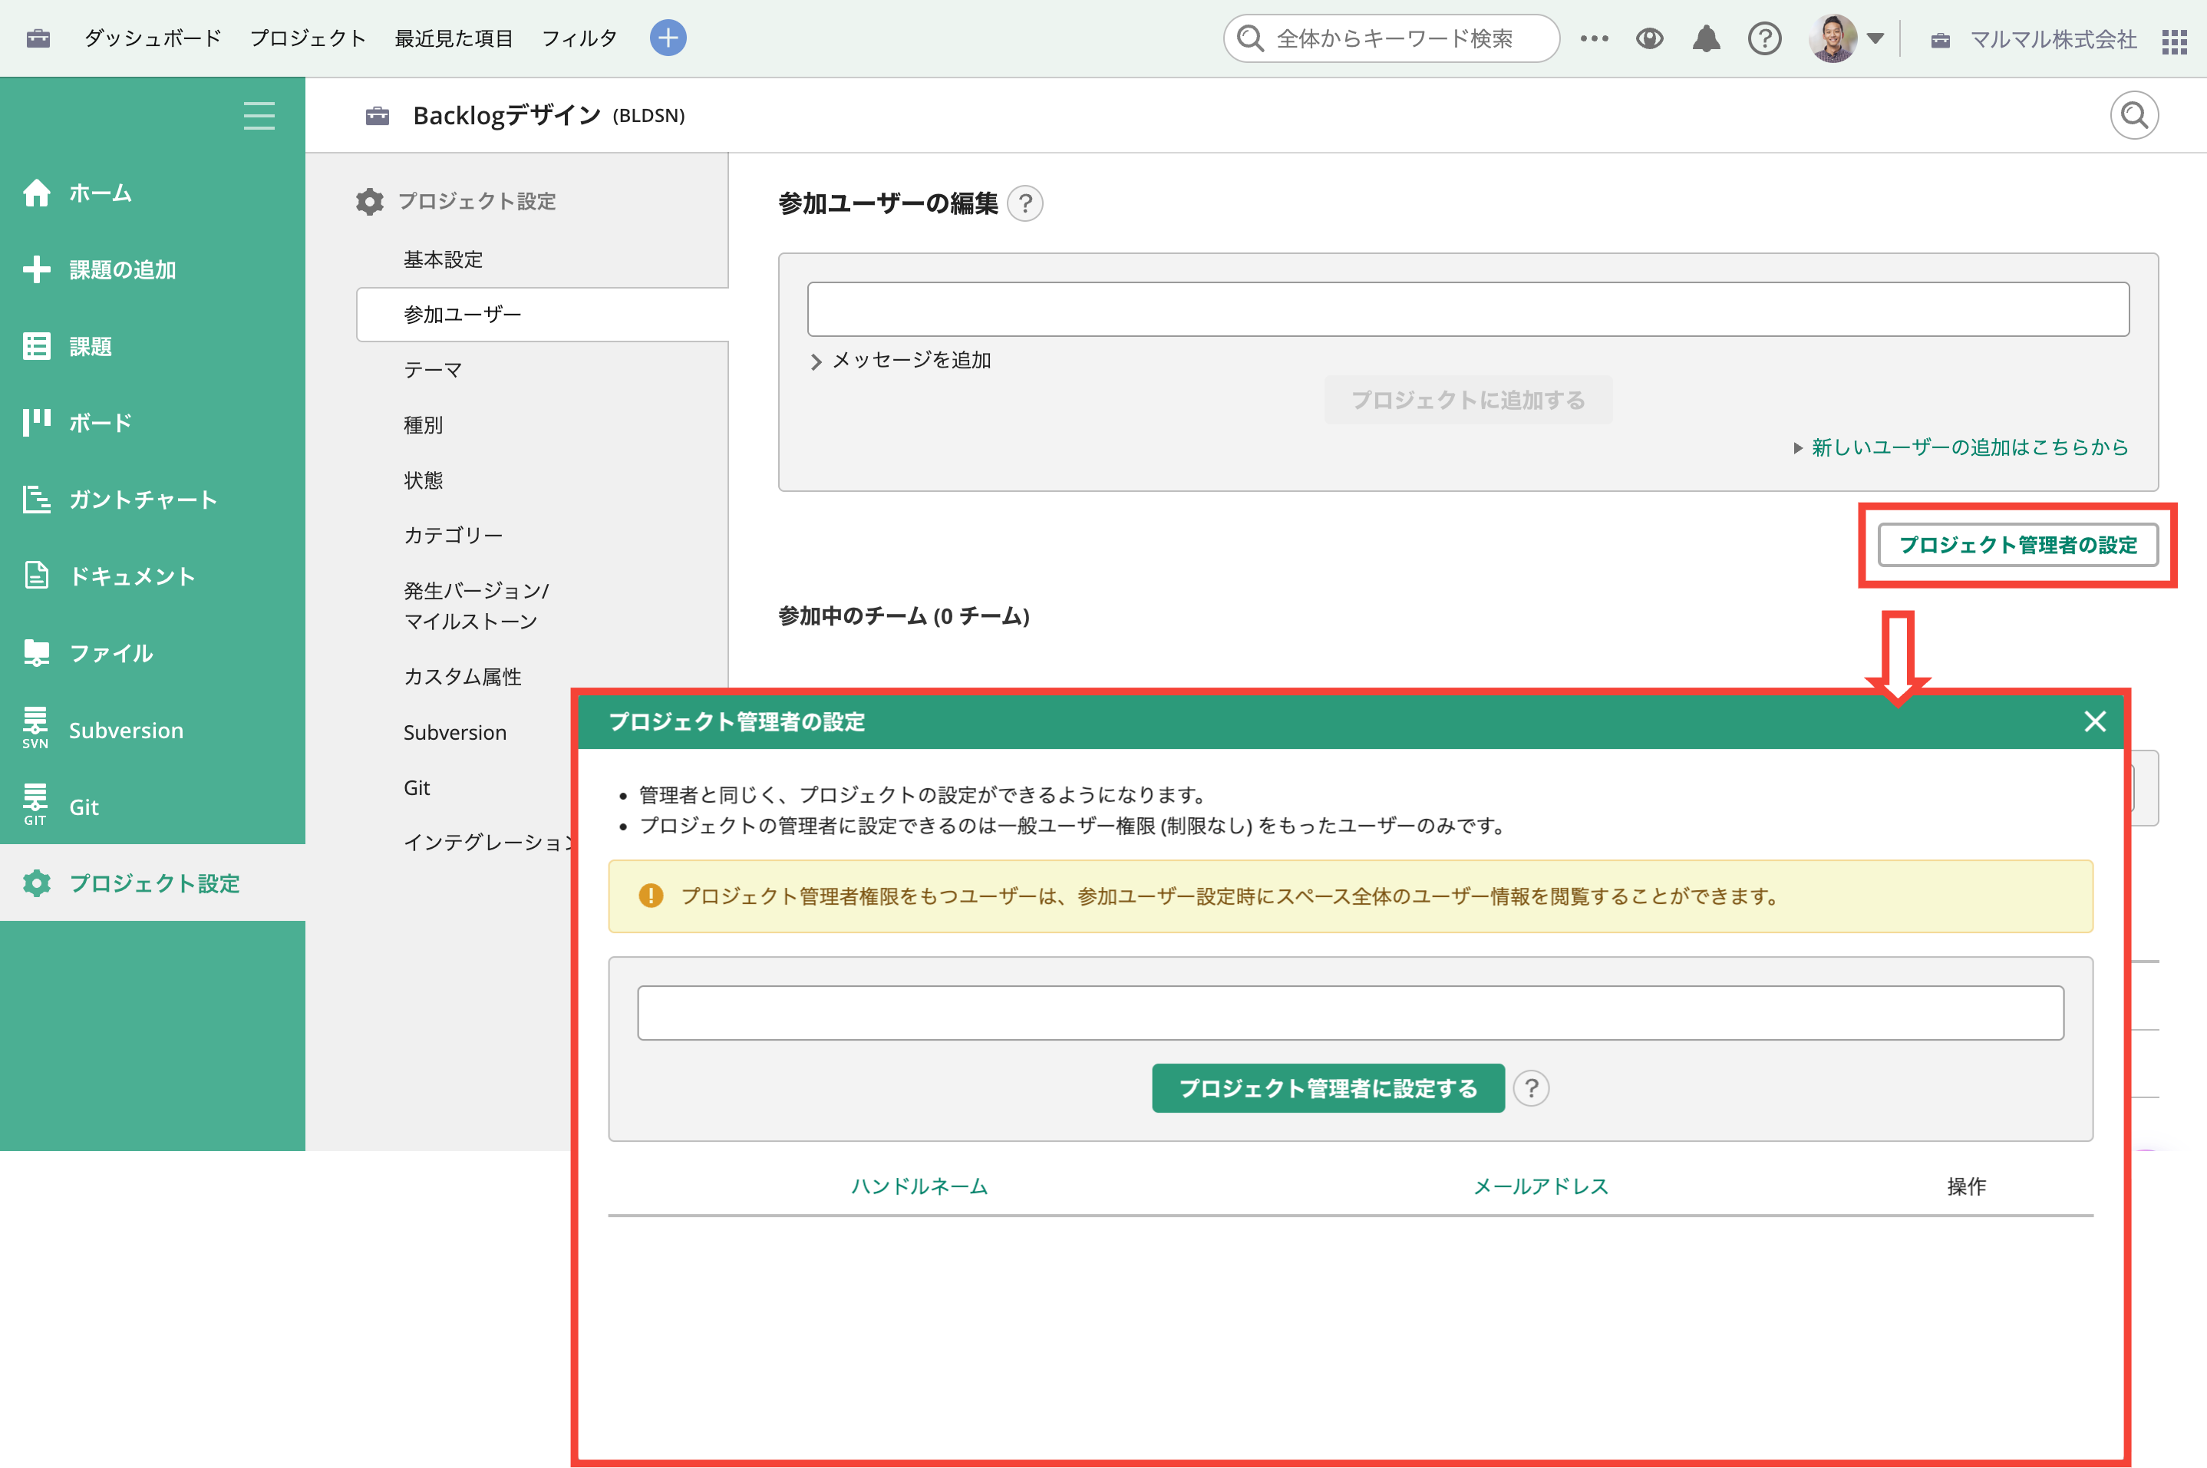Close the プロジェクト管理者の設定 dialog

click(x=2095, y=721)
